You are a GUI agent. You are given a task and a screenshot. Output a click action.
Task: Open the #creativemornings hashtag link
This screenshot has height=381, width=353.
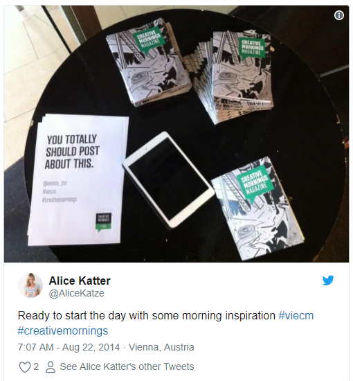click(63, 331)
